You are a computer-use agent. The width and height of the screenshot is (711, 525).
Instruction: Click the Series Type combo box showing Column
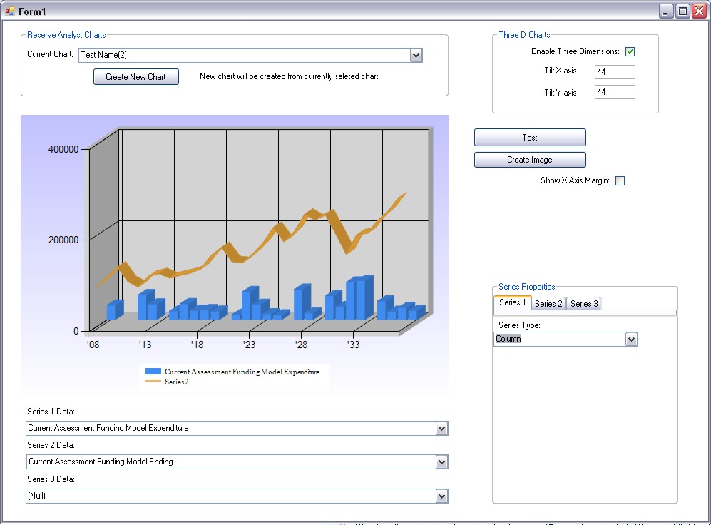coord(566,339)
